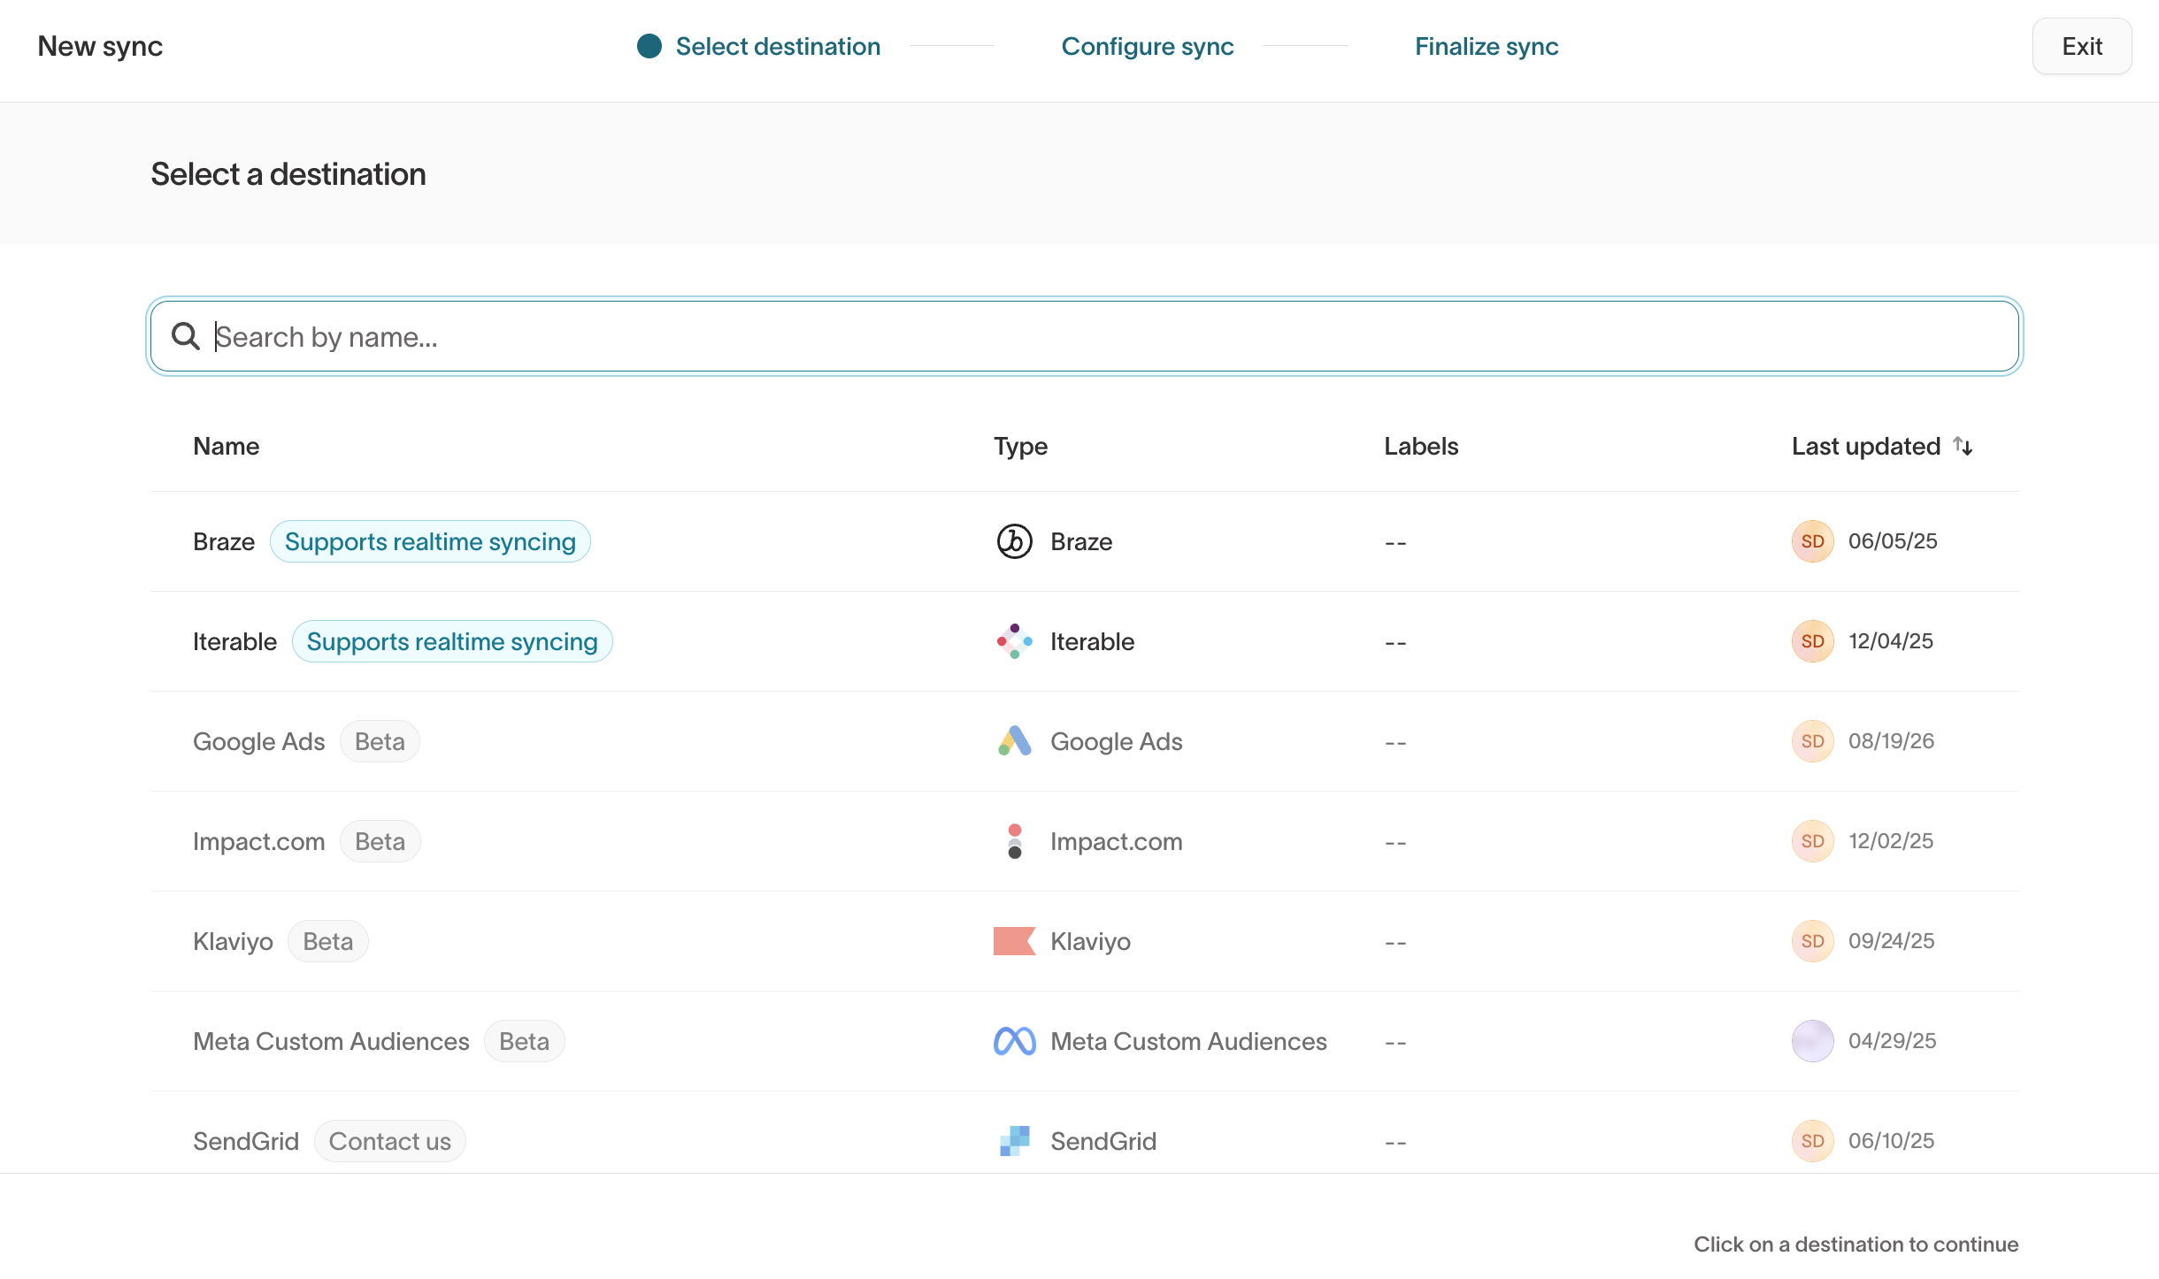Screen dimensions: 2159x1279
Task: Click the SD avatar in Braze row
Action: point(1812,541)
